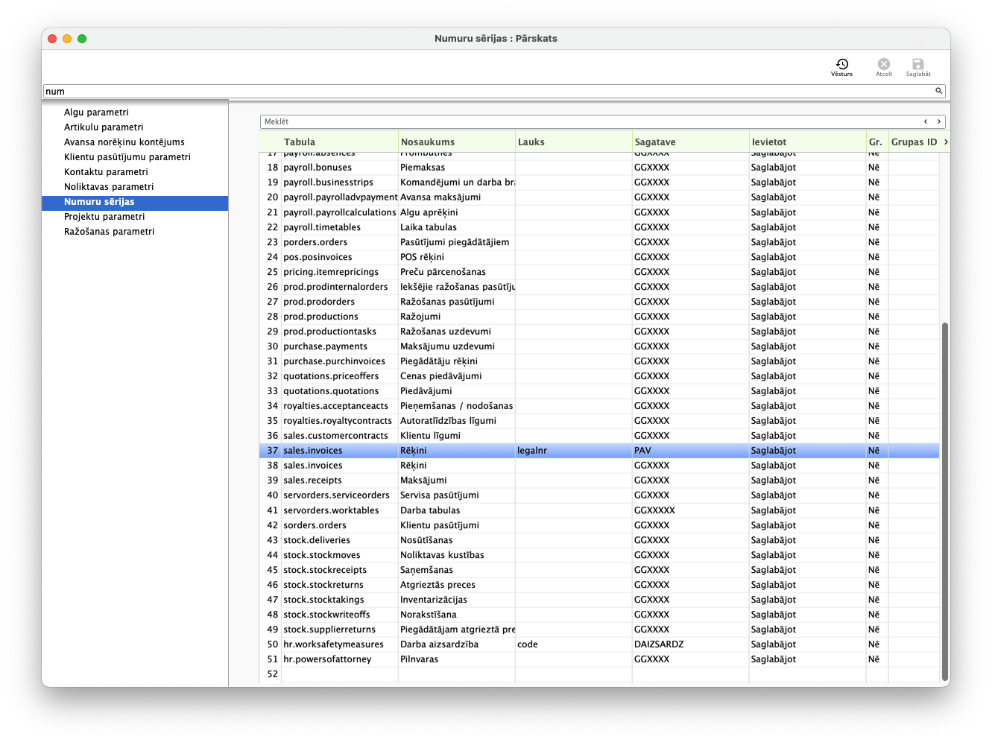Click the next match arrow in Meklēt bar
The width and height of the screenshot is (992, 742).
pyautogui.click(x=939, y=121)
